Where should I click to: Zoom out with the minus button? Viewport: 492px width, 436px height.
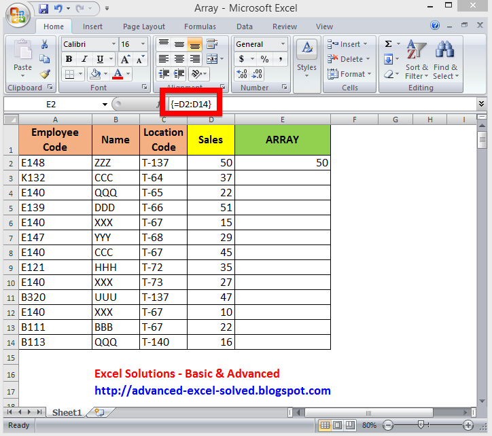pos(388,425)
